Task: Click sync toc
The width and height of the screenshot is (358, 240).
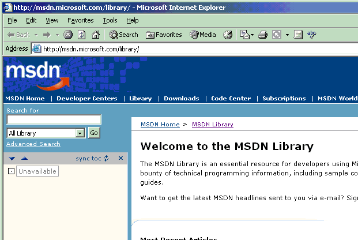Action: point(92,159)
